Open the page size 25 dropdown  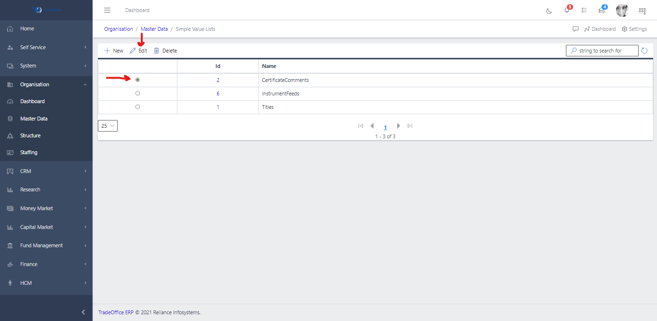point(107,126)
